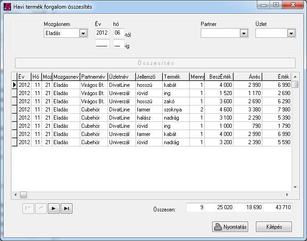Go to previous record navigation button
307x241 pixels.
point(41,208)
